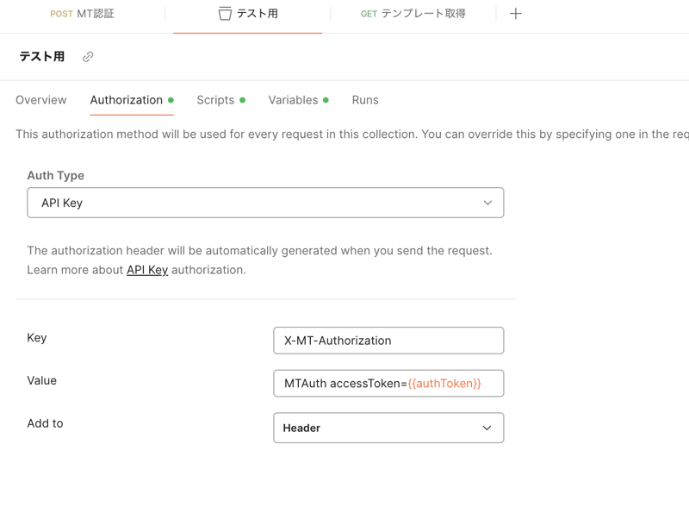The height and width of the screenshot is (513, 689).
Task: Click the copy link icon beside テスト用 title
Action: [88, 57]
